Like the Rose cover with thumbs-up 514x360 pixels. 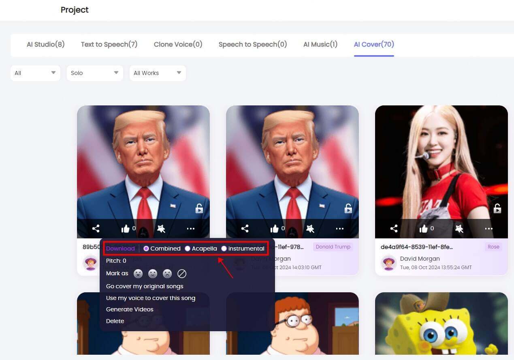424,229
